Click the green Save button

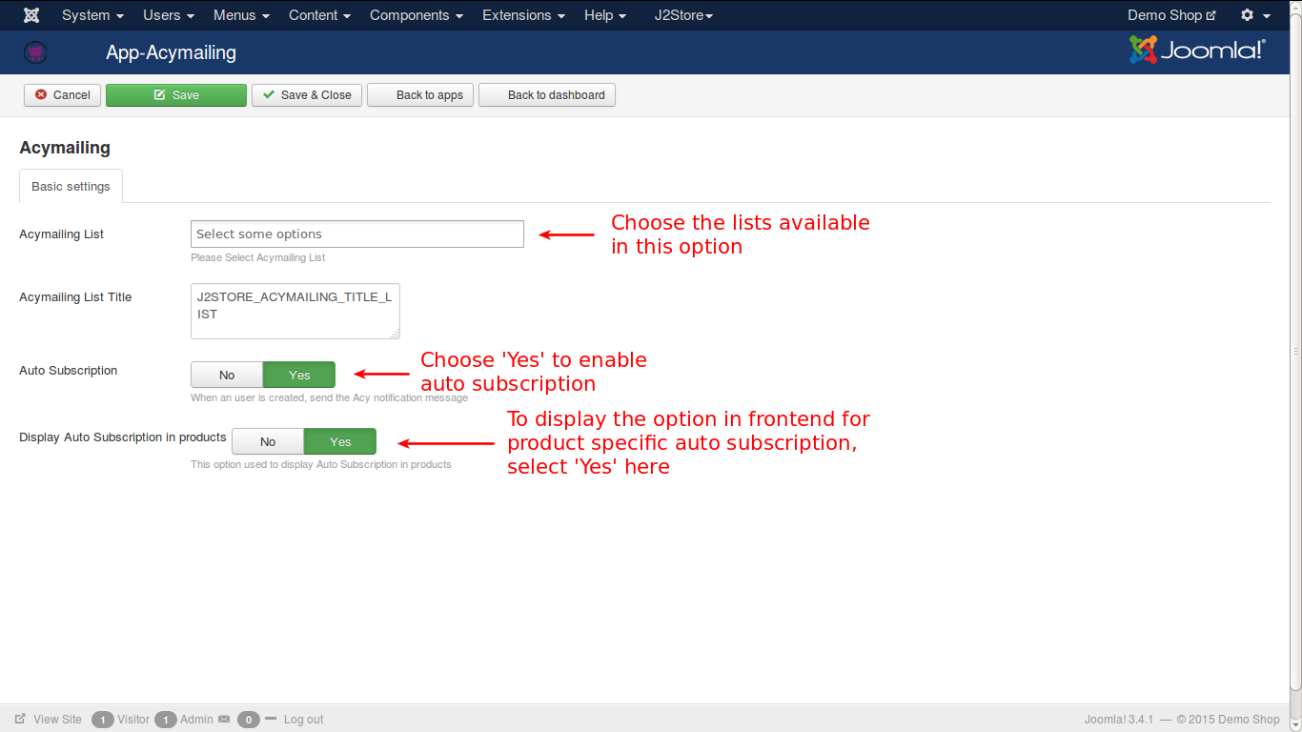[176, 94]
